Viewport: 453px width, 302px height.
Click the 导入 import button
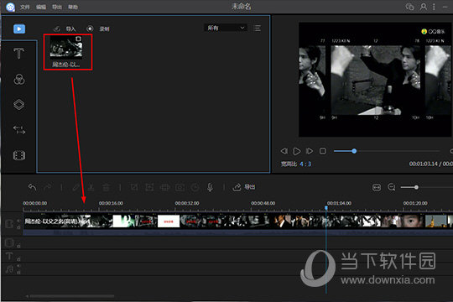65,29
